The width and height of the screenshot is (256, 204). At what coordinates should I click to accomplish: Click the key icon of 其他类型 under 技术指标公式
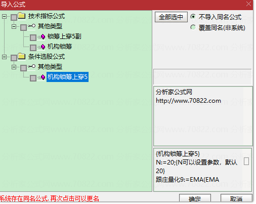pos(32,26)
